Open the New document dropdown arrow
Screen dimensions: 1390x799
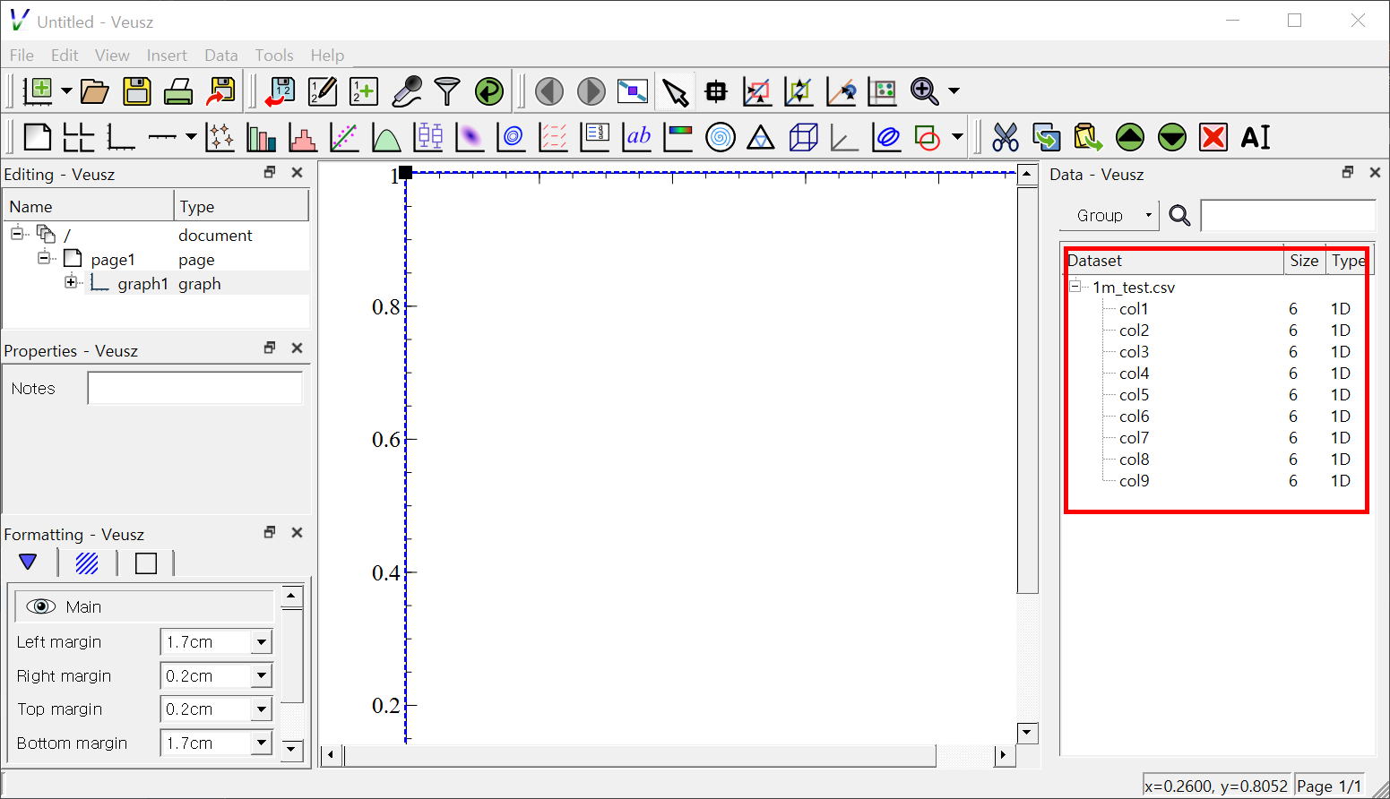(66, 91)
